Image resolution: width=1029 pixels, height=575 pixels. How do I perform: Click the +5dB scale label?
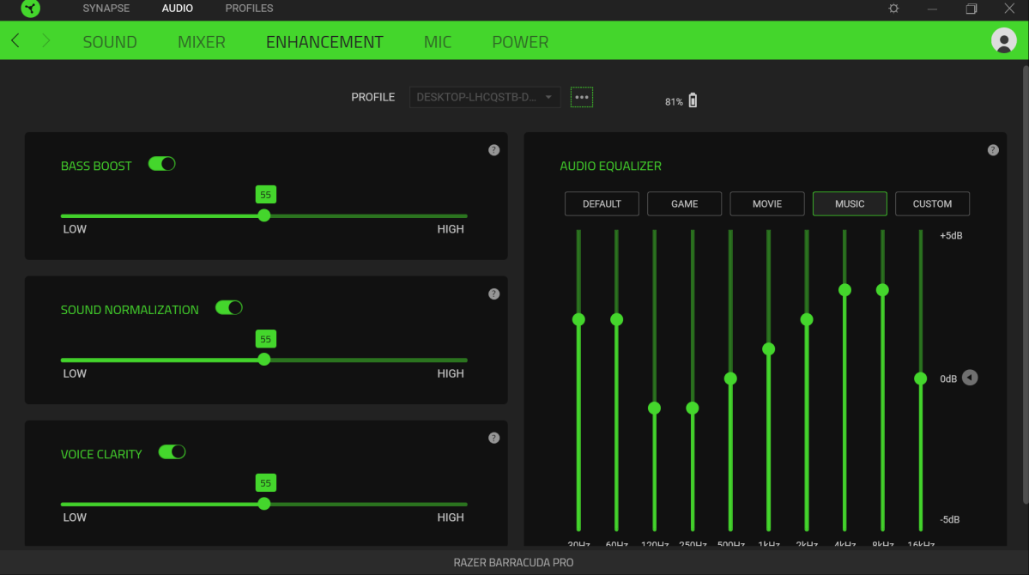951,236
